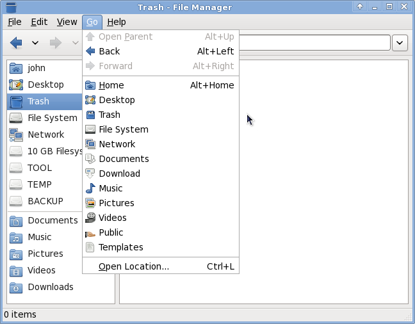Select Back entry in Go menu
This screenshot has width=415, height=324.
point(109,51)
